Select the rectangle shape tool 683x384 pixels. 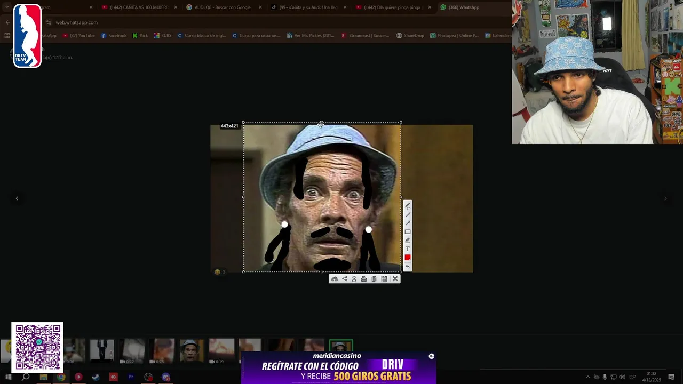[x=408, y=231]
